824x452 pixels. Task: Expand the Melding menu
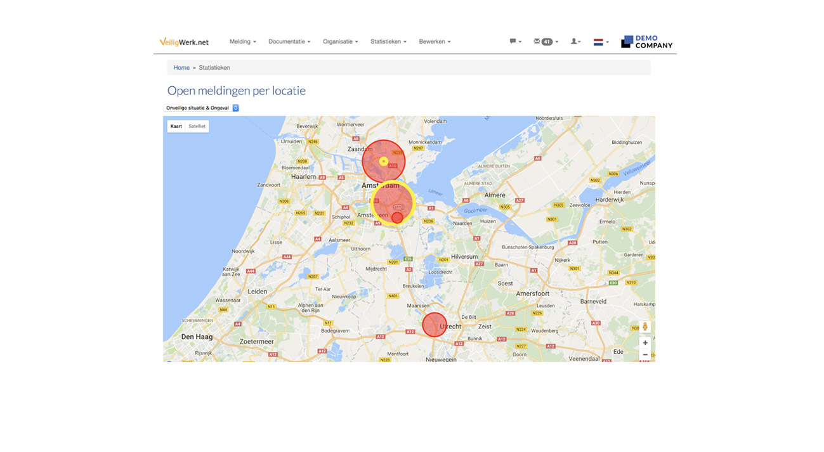242,42
